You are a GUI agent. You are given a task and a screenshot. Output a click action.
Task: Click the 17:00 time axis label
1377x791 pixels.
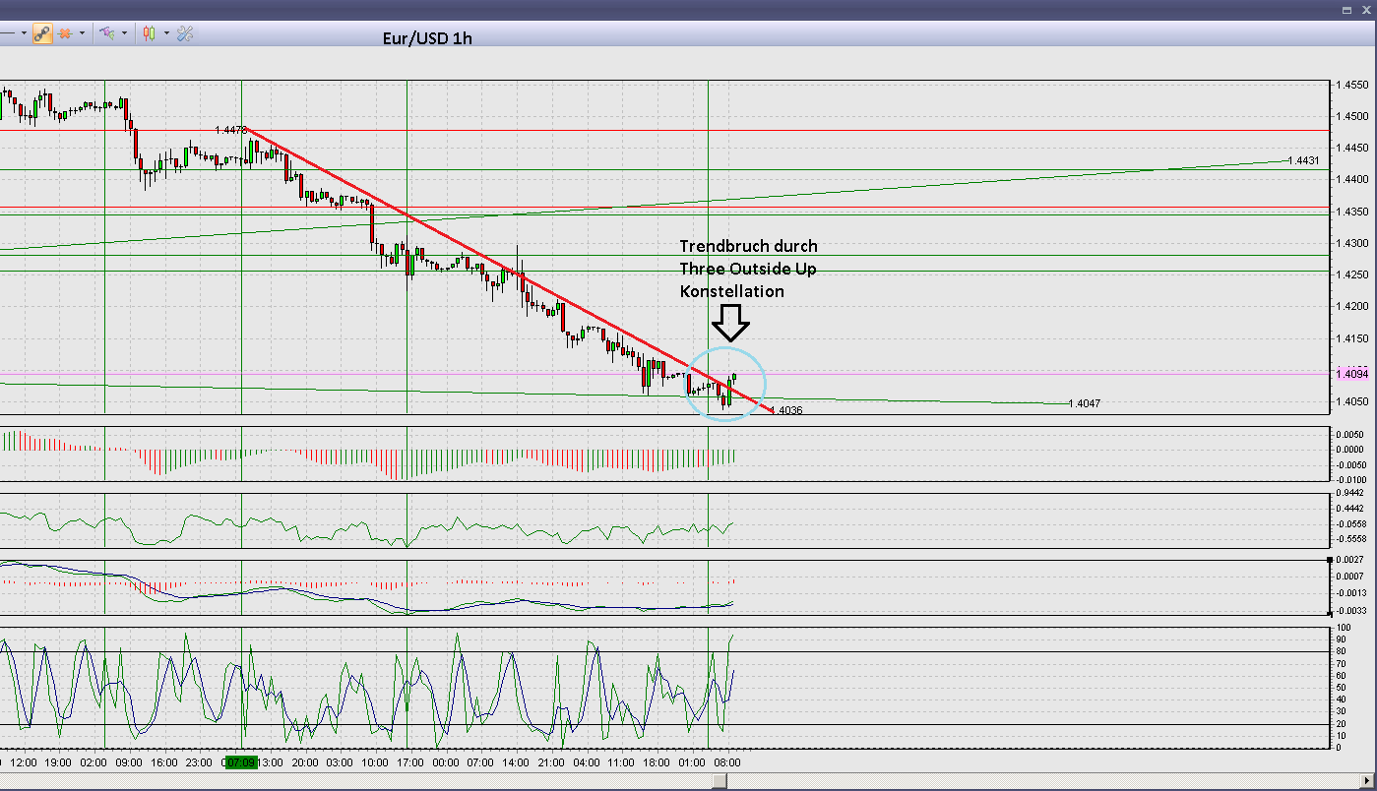[409, 762]
